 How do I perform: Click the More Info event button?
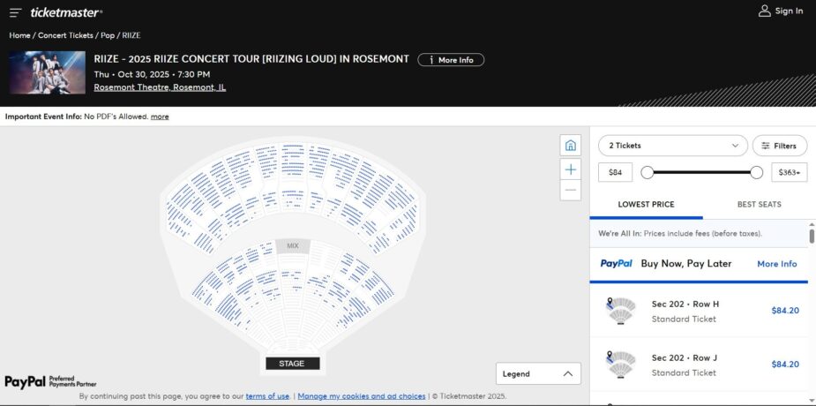[x=451, y=60]
